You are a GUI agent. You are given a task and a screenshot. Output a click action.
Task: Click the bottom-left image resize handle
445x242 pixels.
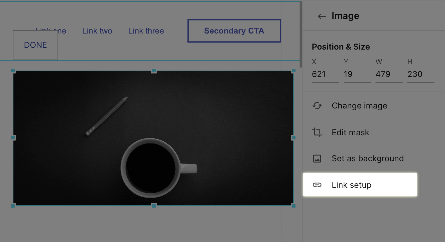point(13,206)
